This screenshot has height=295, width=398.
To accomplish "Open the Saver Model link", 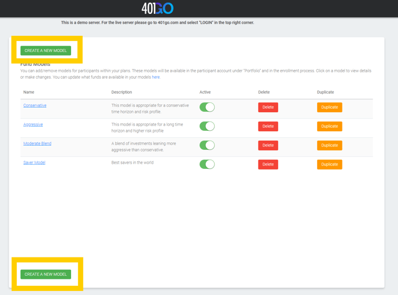I will pos(34,163).
